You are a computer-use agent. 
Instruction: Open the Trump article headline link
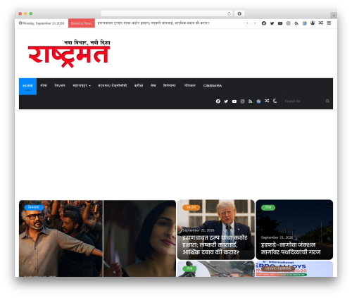(x=215, y=245)
